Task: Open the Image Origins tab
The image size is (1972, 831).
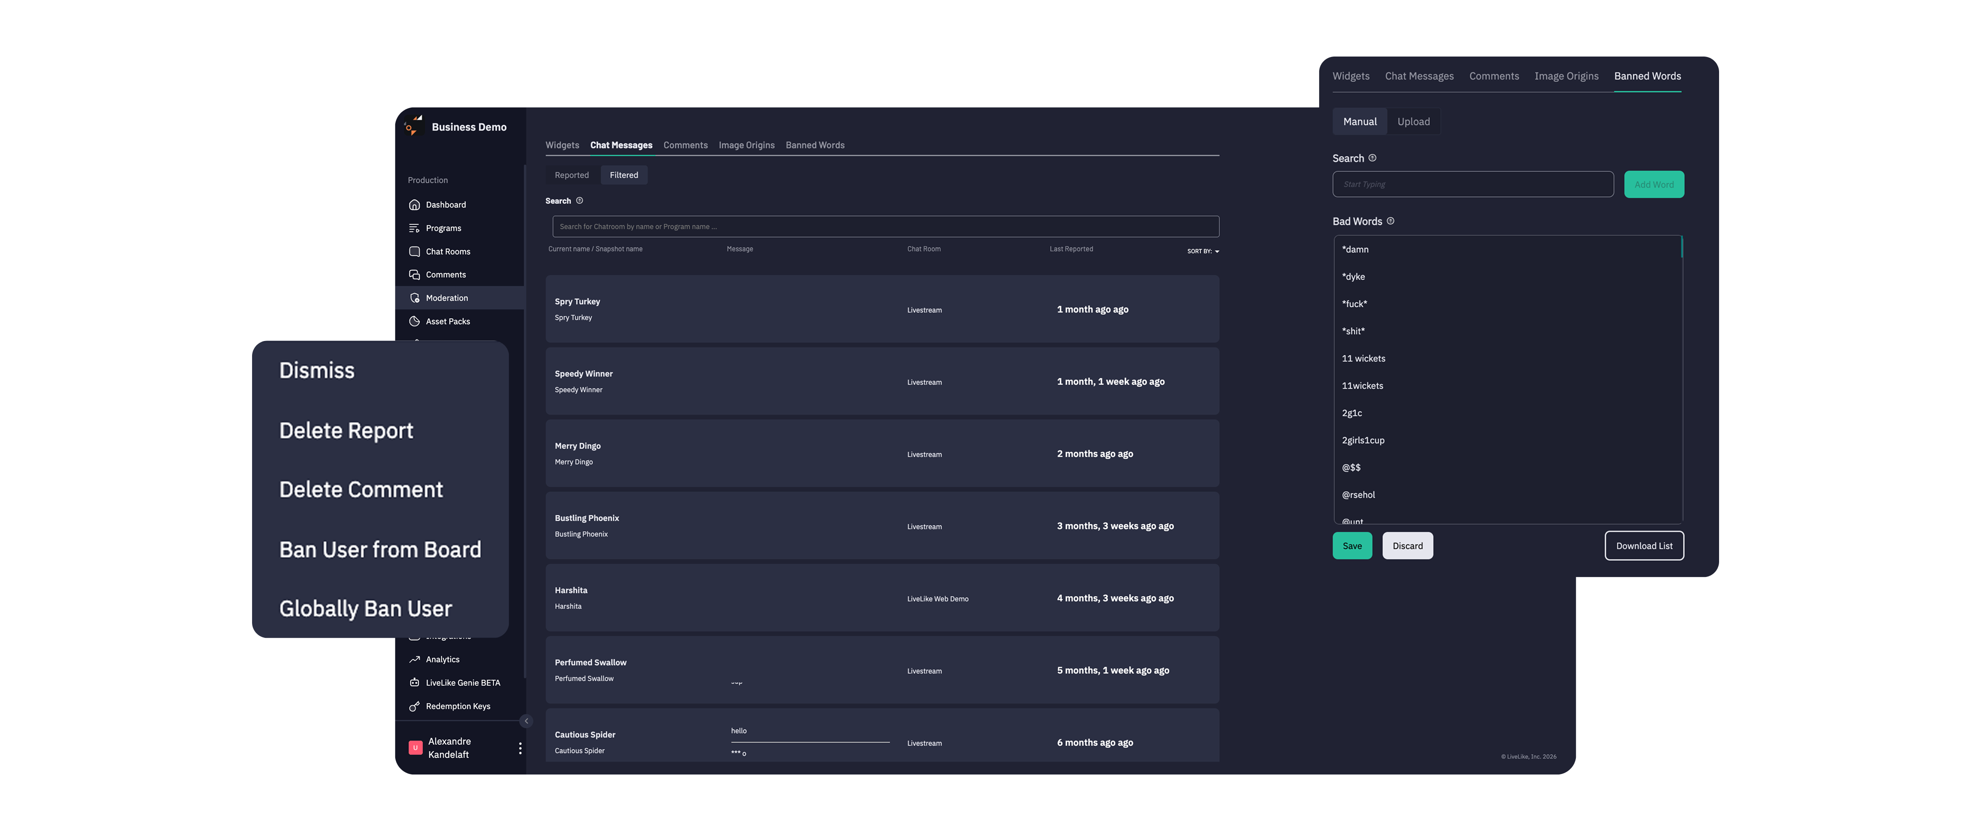Action: coord(746,145)
